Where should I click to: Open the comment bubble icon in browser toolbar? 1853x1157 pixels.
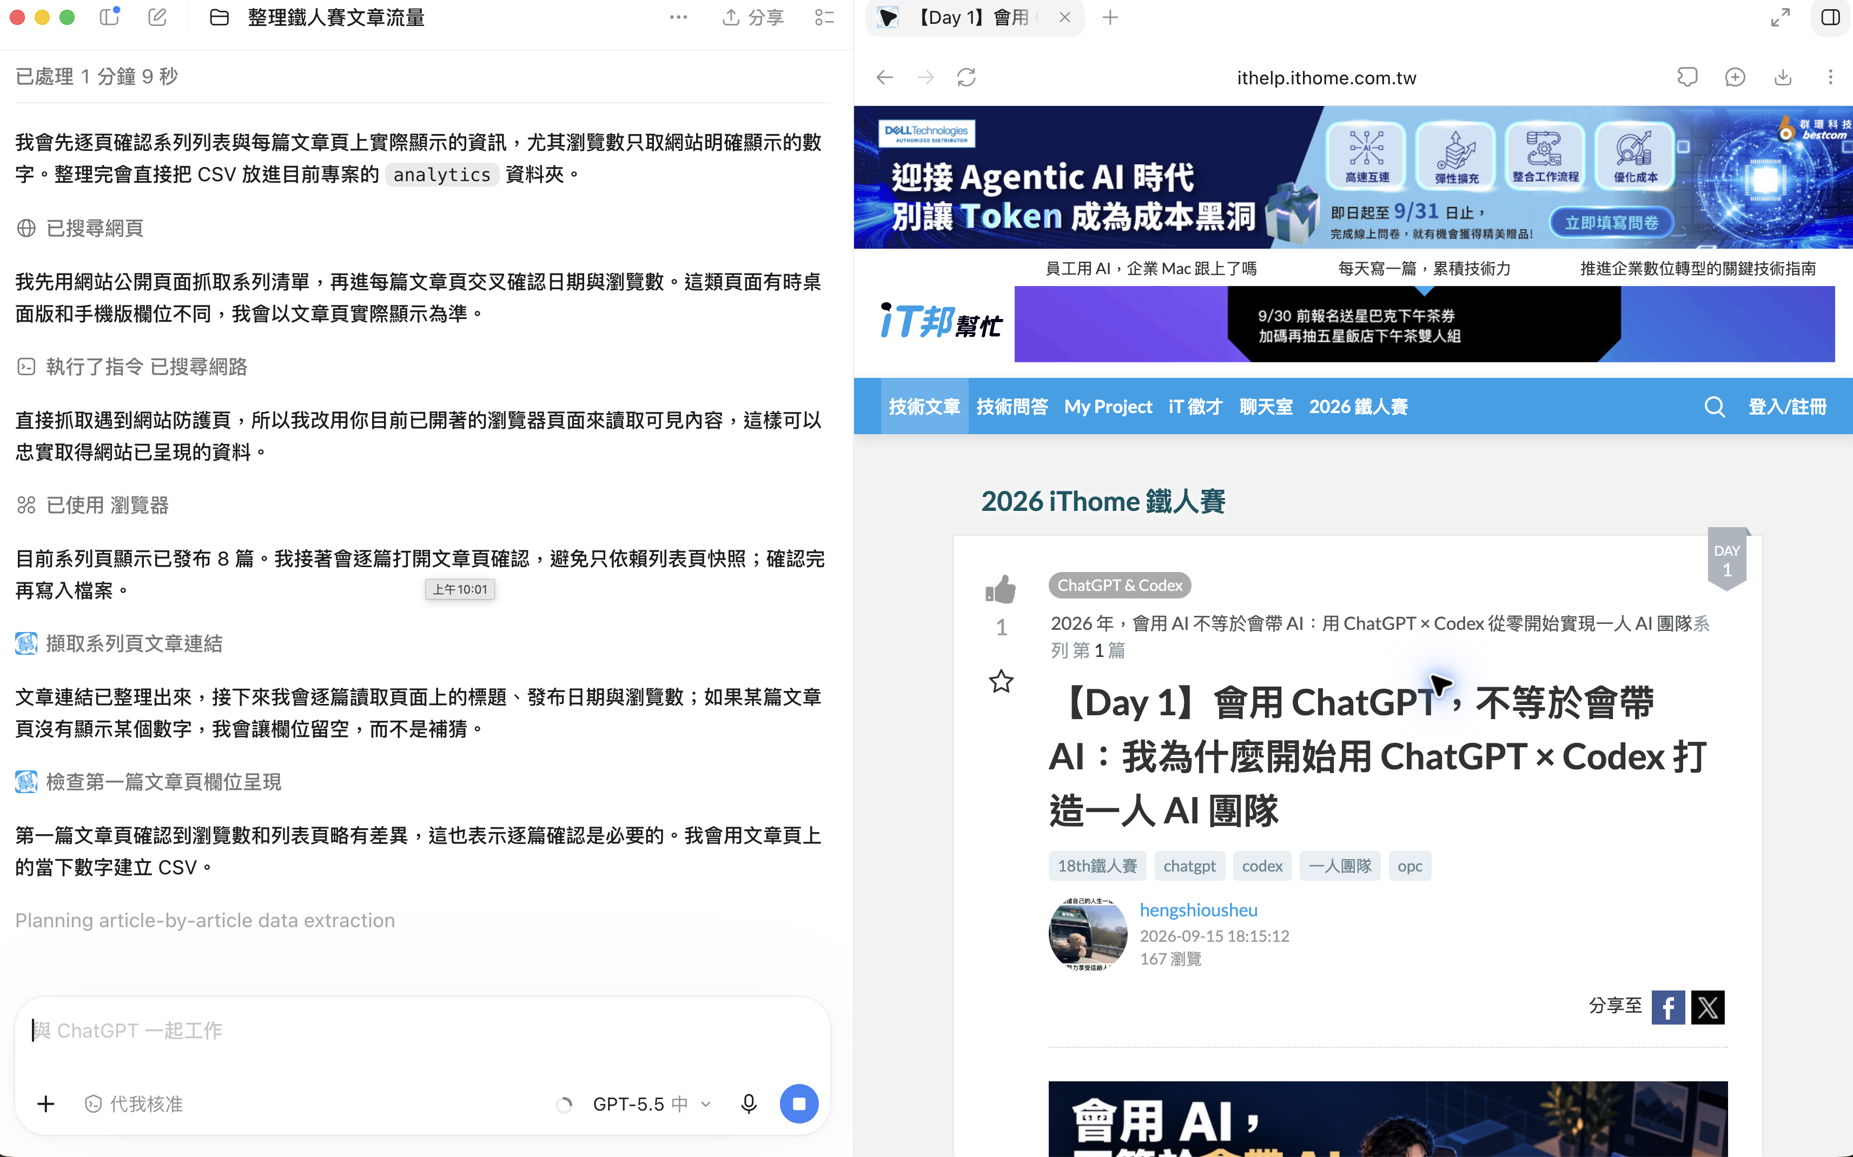(x=1687, y=77)
